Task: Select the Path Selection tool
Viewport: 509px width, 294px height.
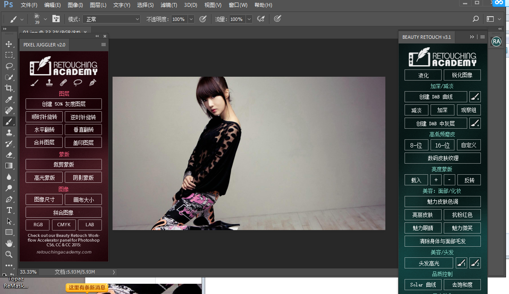Action: tap(9, 221)
